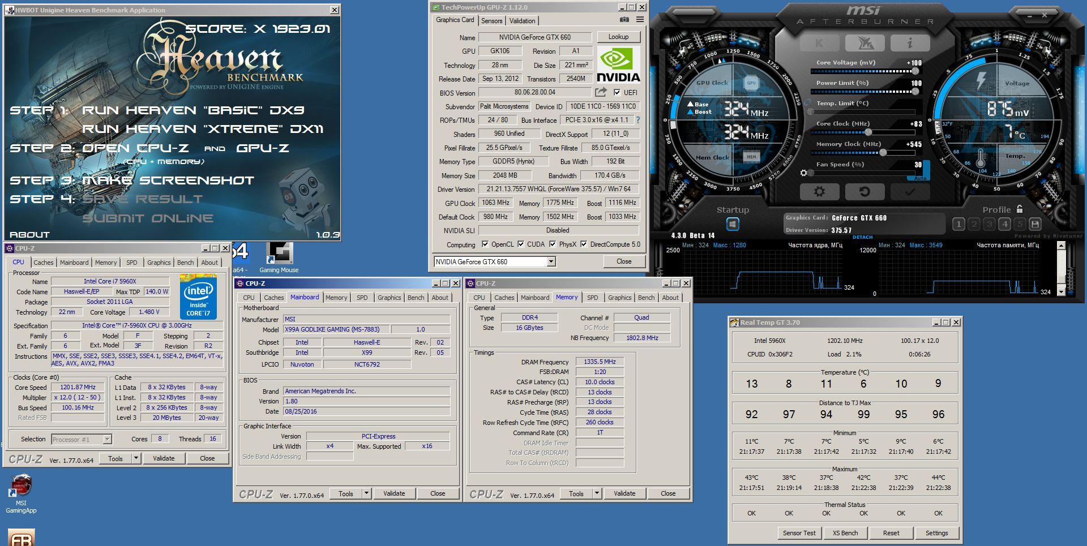Toggle the UEFI checkbox in GPU-Z
The height and width of the screenshot is (546, 1087).
pos(617,92)
